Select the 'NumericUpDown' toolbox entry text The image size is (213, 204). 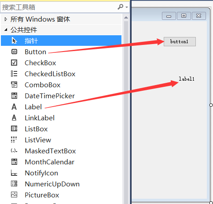point(52,184)
